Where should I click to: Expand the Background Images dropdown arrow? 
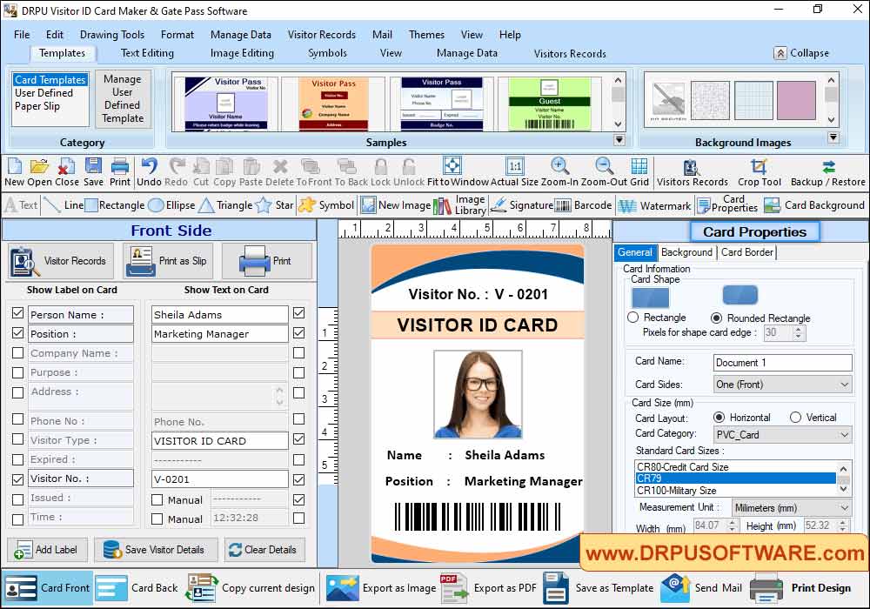[833, 137]
